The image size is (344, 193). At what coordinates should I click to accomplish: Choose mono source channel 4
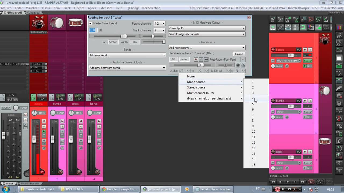(256, 99)
